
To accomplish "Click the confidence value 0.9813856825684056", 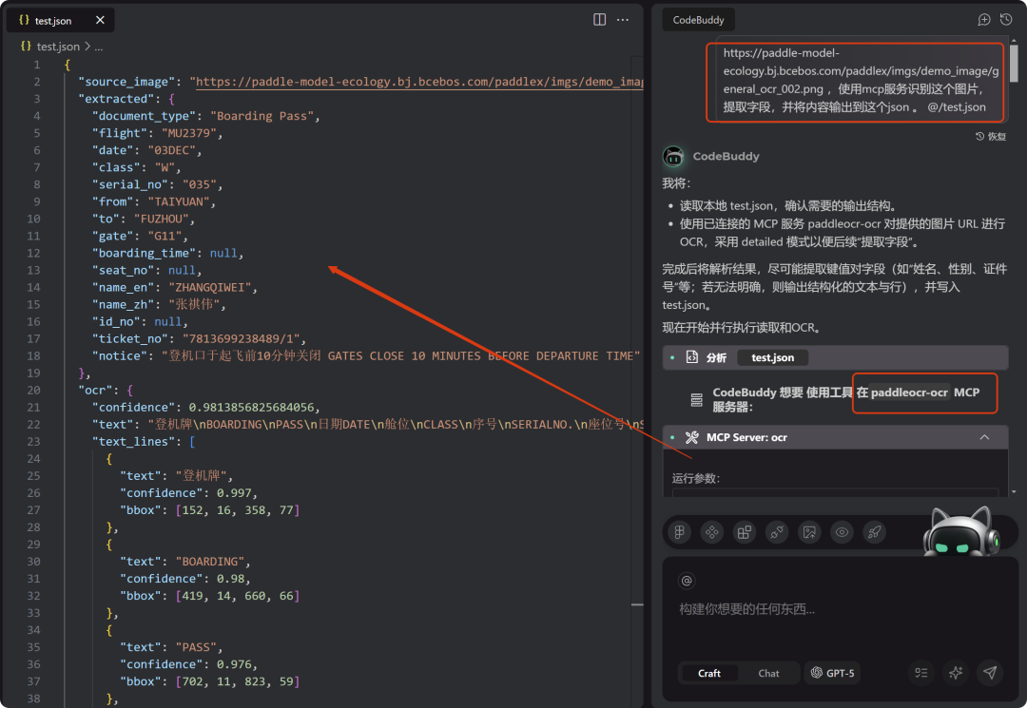I will 251,407.
